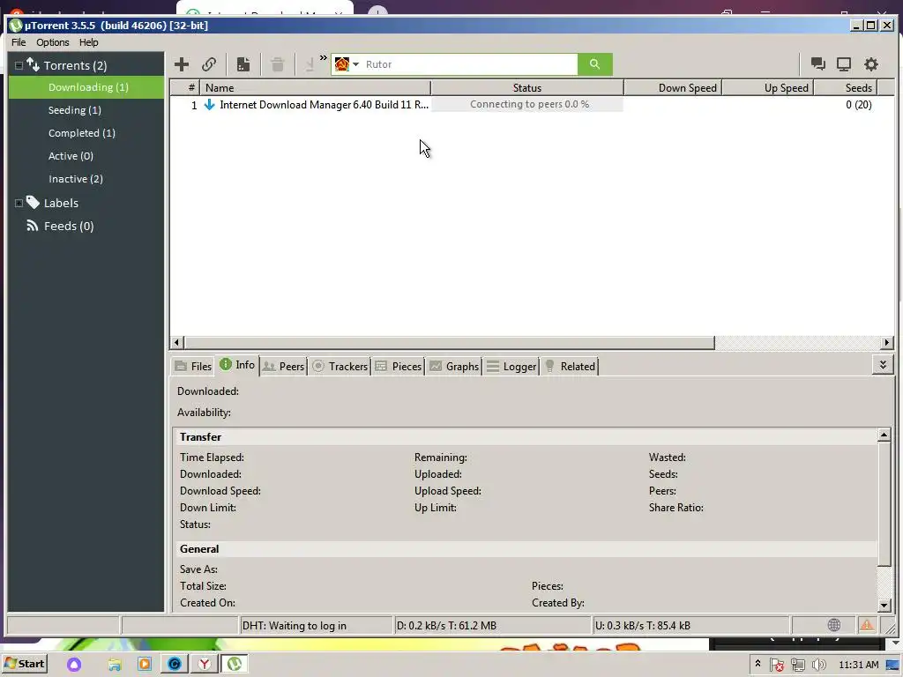Image resolution: width=903 pixels, height=677 pixels.
Task: Click the blue downloading arrow icon in torrent row
Action: point(210,105)
